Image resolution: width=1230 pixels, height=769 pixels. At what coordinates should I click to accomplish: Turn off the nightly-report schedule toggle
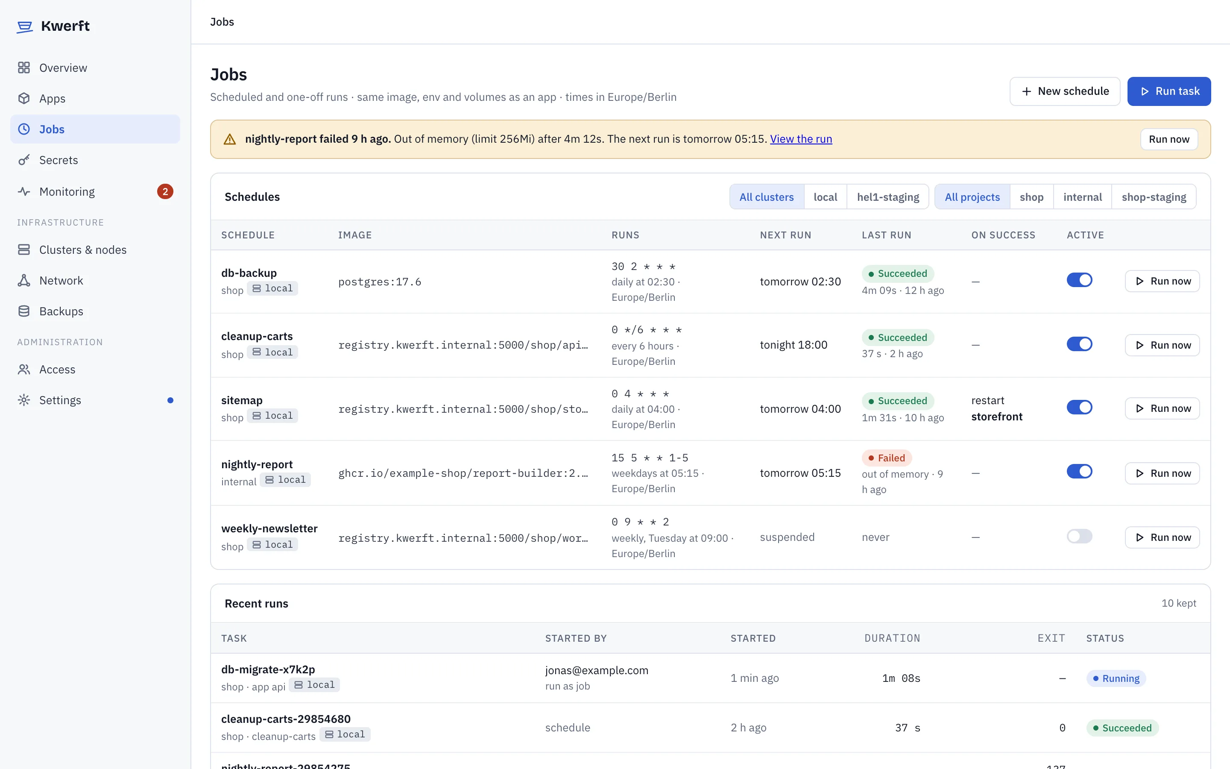coord(1079,472)
